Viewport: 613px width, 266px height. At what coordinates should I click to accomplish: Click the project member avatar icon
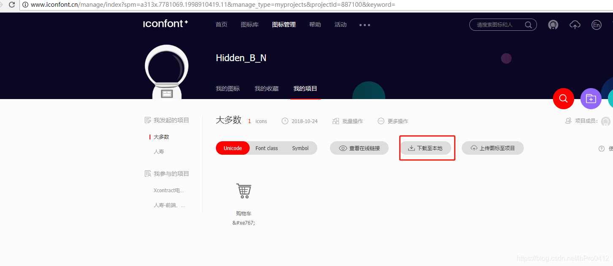(x=606, y=121)
